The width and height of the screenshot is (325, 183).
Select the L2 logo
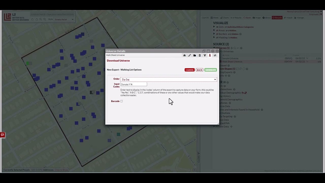click(x=7, y=17)
